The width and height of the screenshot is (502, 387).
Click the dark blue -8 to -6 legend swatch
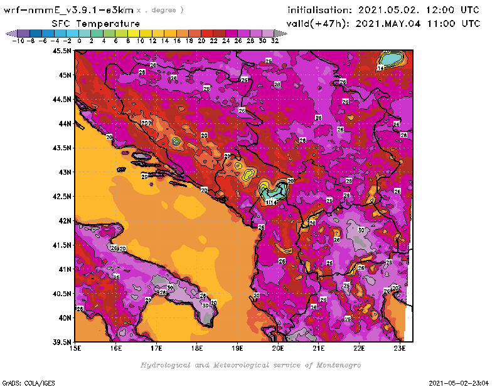36,33
